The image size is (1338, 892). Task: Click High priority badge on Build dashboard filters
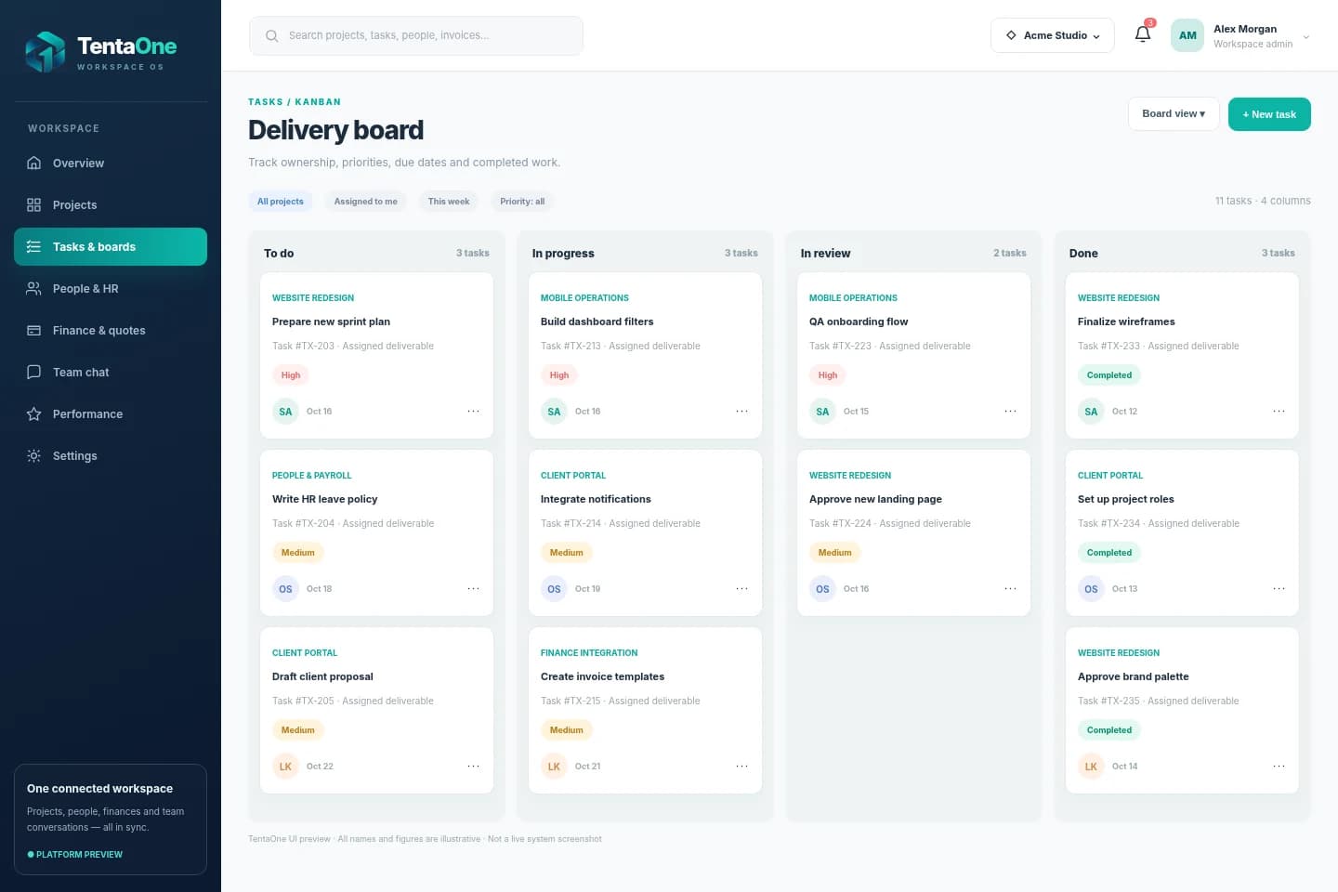point(558,375)
